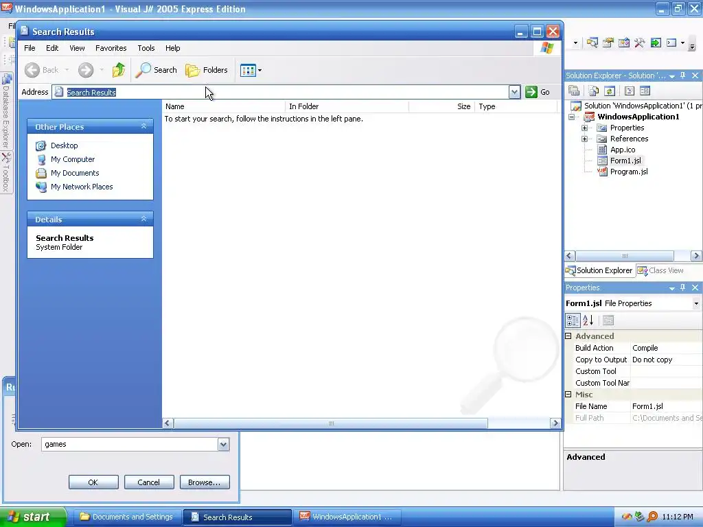Expand the Properties node in Solution Explorer

584,128
